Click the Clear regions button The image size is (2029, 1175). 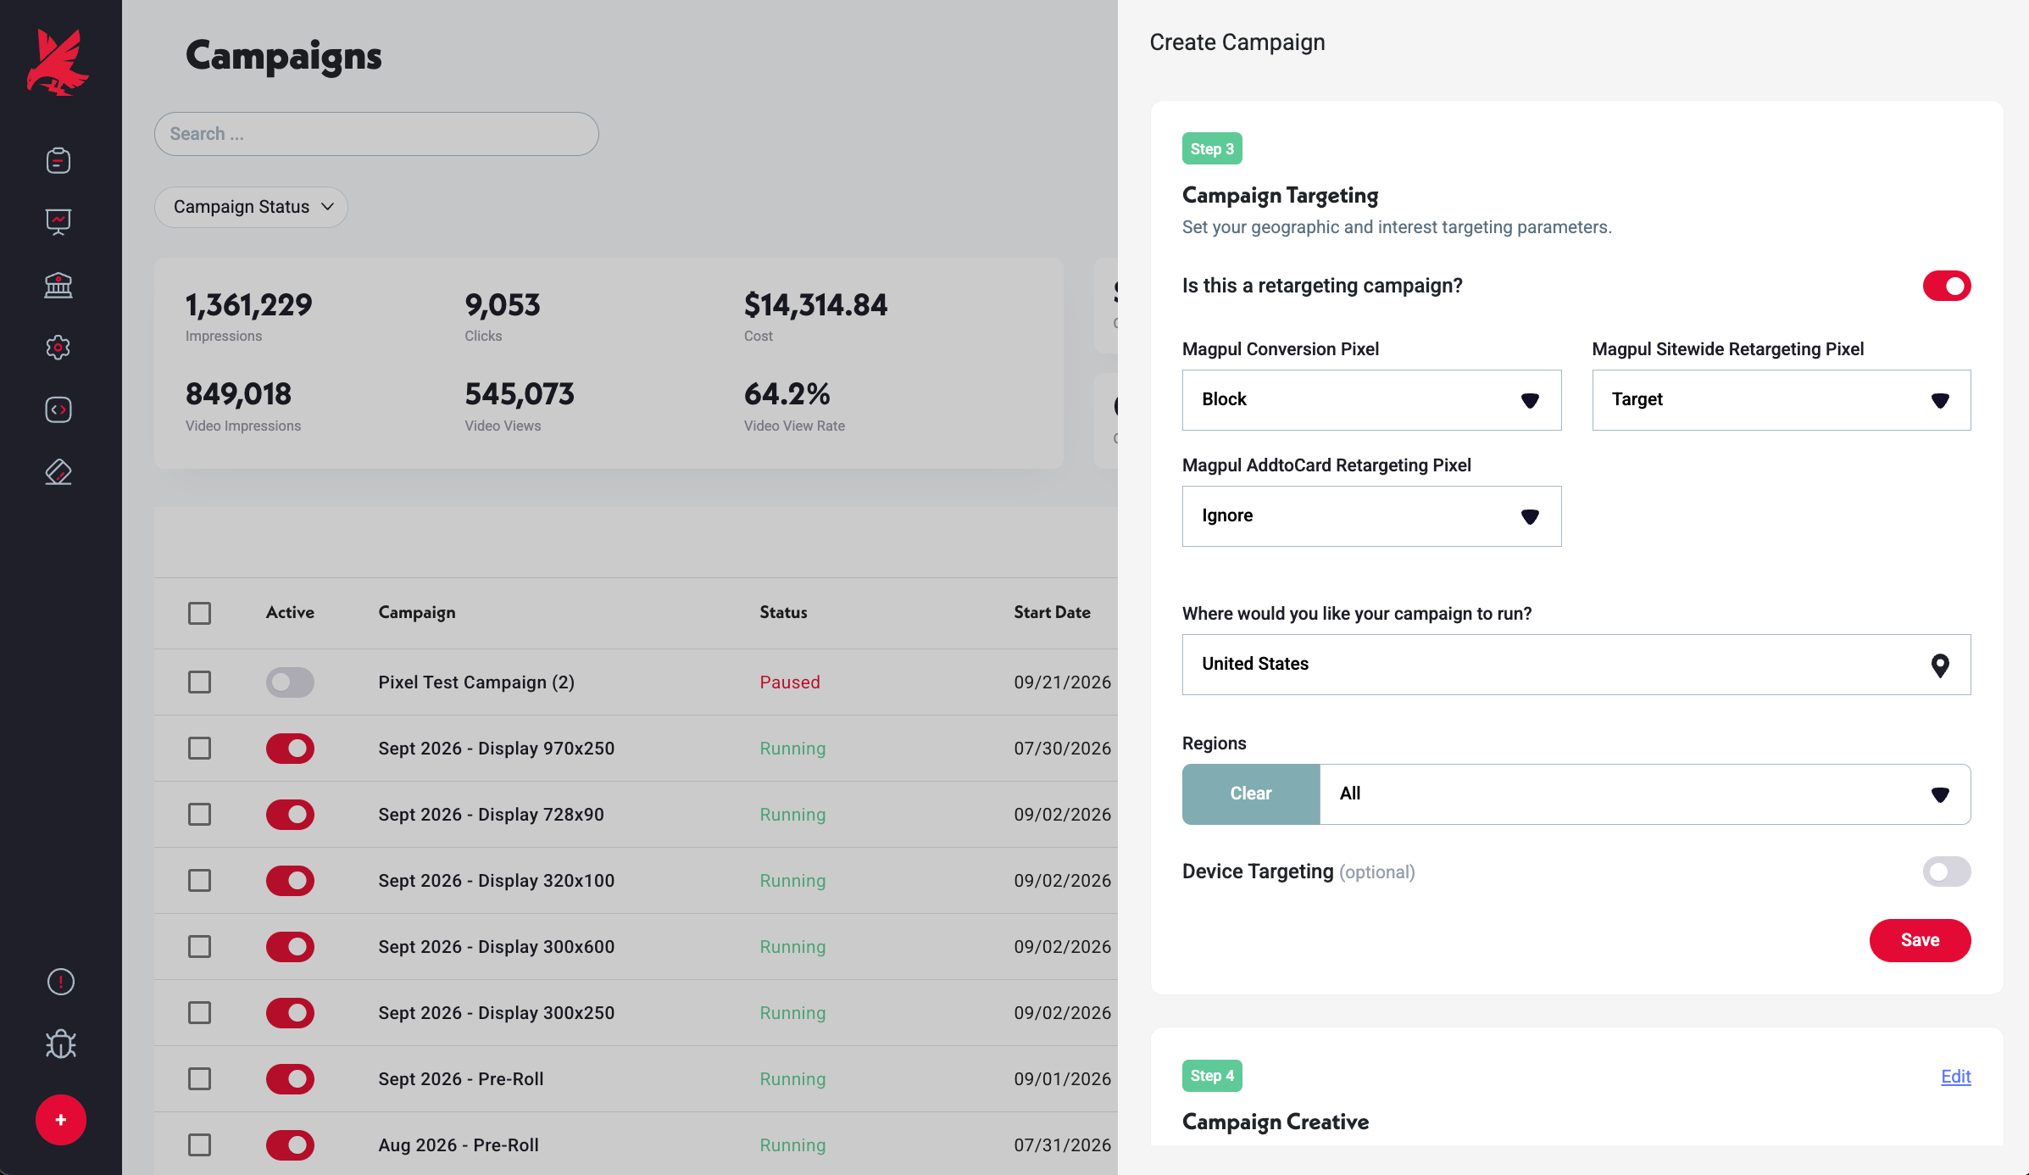[1251, 794]
